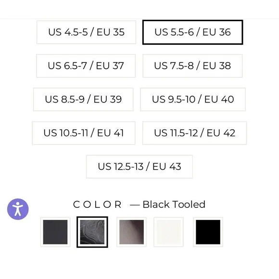Choose size US 5.5-6 / EU 36
This screenshot has height=279, width=279.
pos(193,32)
